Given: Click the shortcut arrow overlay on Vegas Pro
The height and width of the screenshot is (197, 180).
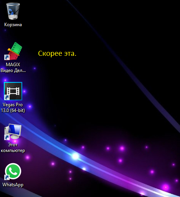Looking at the screenshot, I should 7,97.
